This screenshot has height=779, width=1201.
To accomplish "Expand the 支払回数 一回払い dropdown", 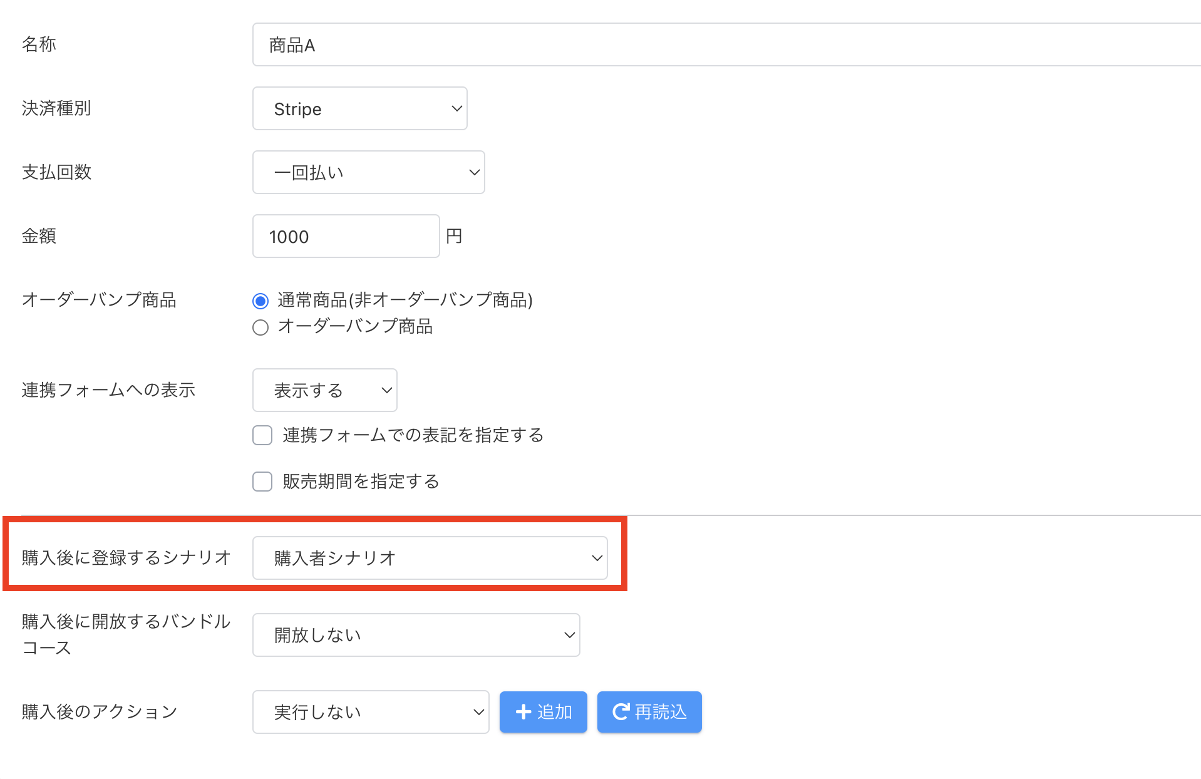I will [x=368, y=173].
